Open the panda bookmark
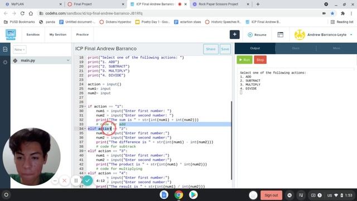This screenshot has width=357, height=201. 47,22
